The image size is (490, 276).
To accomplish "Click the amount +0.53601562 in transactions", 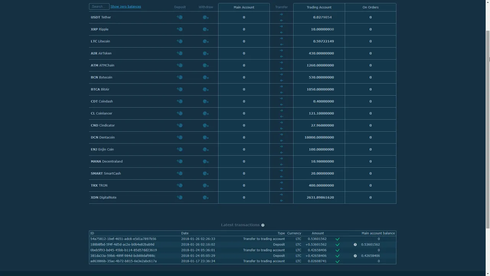I will click(x=316, y=245).
